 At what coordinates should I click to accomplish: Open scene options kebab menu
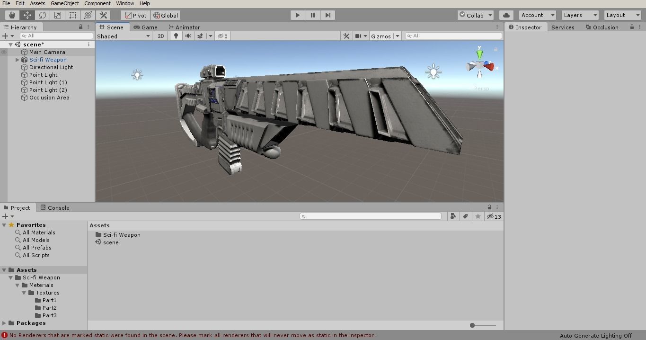[88, 45]
